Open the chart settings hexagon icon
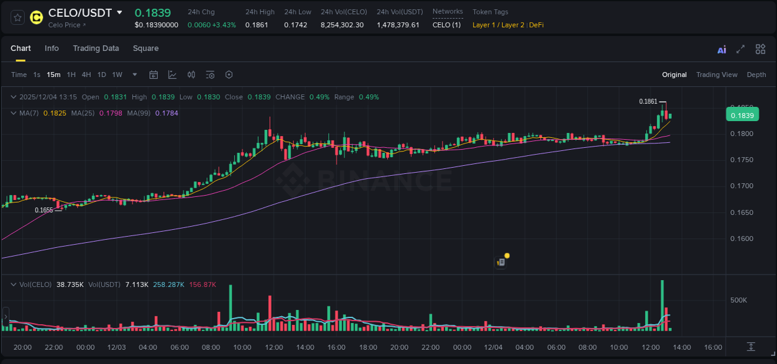 click(229, 75)
